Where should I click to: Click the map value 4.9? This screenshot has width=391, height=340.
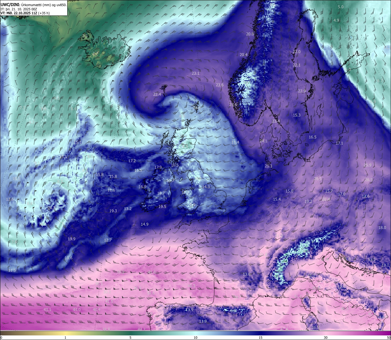click(x=336, y=20)
